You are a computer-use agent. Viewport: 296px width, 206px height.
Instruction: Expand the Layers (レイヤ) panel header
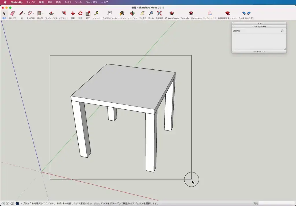point(259,23)
